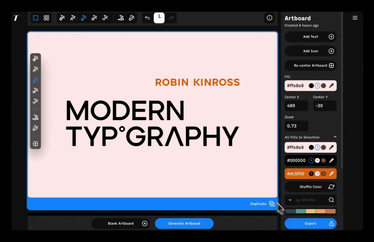Viewport: 374px width, 242px height.
Task: Click the redo arrow in top toolbar
Action: 171,18
